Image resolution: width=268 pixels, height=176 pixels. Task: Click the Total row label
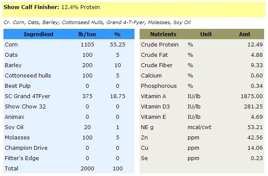coord(12,169)
